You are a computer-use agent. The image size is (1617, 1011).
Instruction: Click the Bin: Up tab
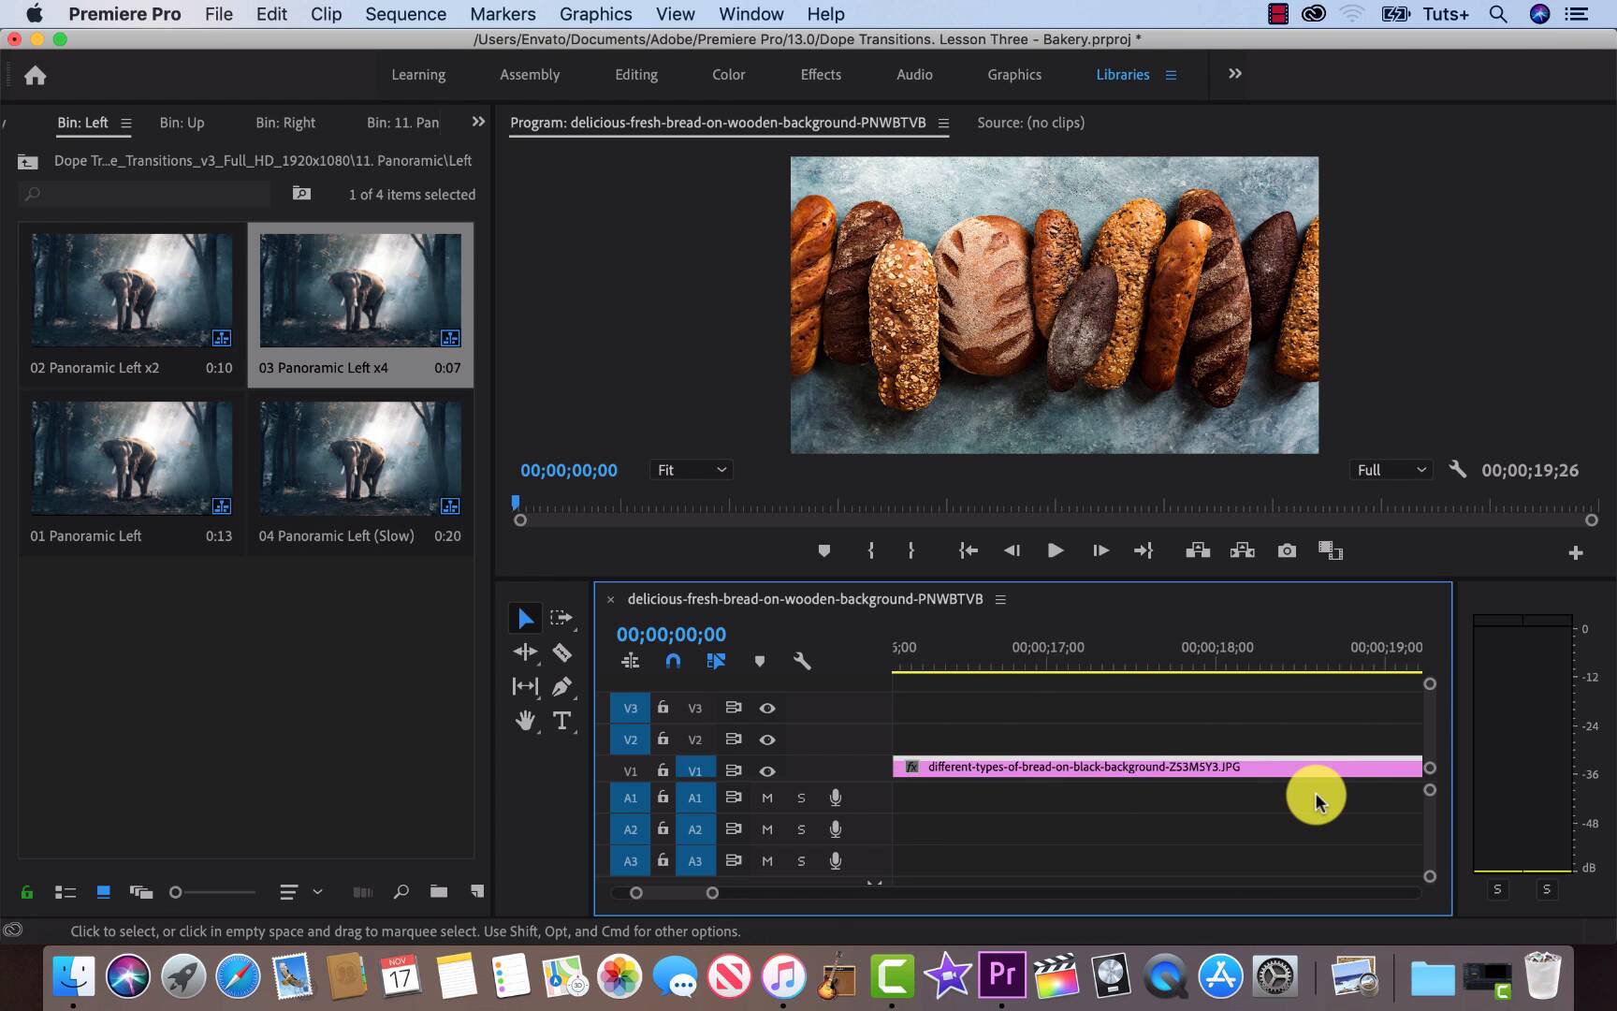point(182,123)
